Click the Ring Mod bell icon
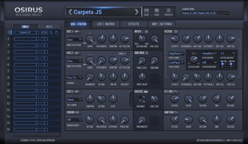Screen dimensions: 248x144 pyautogui.click(x=147, y=53)
